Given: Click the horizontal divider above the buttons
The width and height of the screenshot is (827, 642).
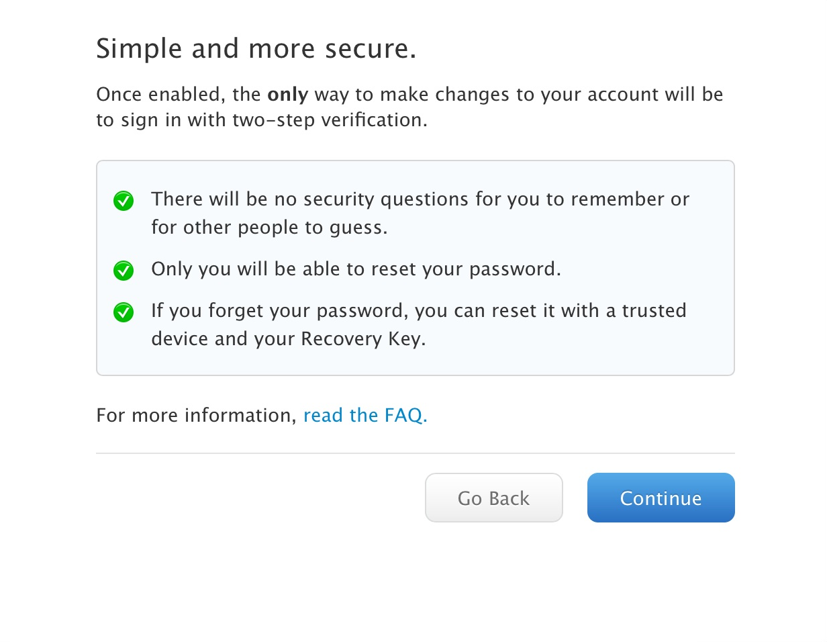Looking at the screenshot, I should coord(415,453).
